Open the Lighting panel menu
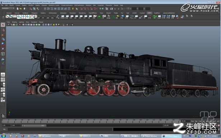 pos(21,22)
